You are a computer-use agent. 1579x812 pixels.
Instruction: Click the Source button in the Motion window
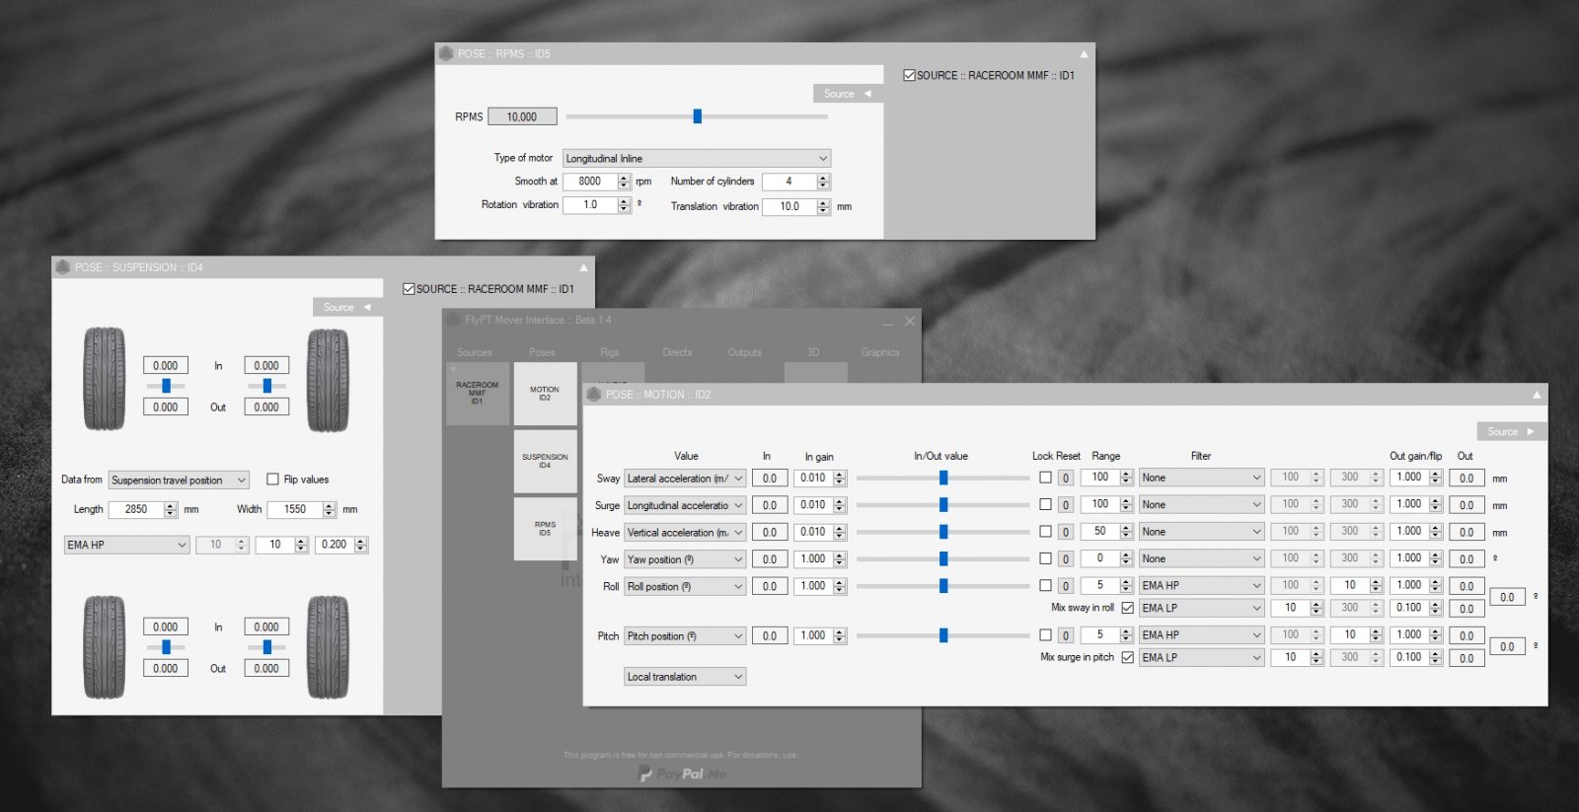tap(1512, 432)
